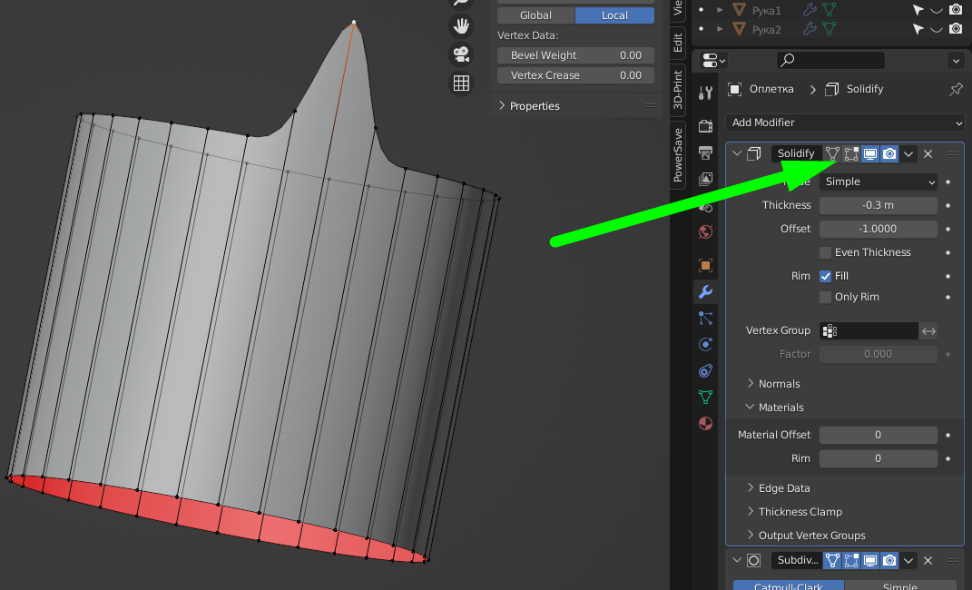The height and width of the screenshot is (590, 972).
Task: Open the PowerSave sidebar tab
Action: (x=678, y=154)
